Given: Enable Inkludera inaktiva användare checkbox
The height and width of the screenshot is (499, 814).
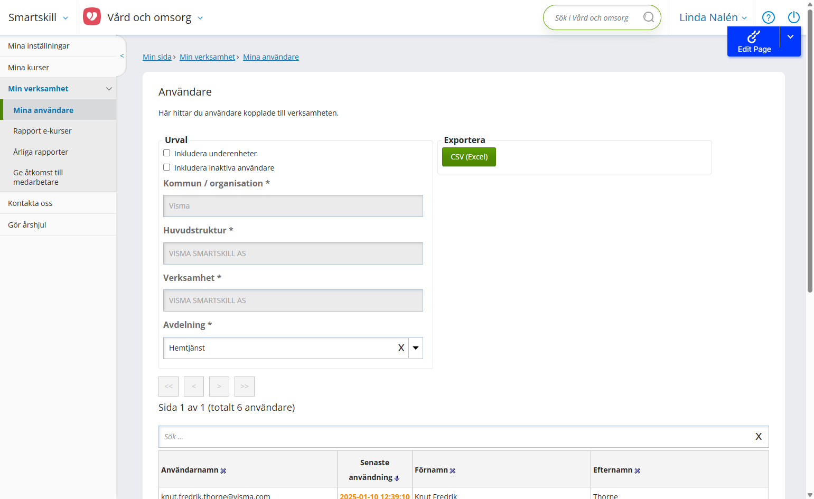Looking at the screenshot, I should 167,167.
